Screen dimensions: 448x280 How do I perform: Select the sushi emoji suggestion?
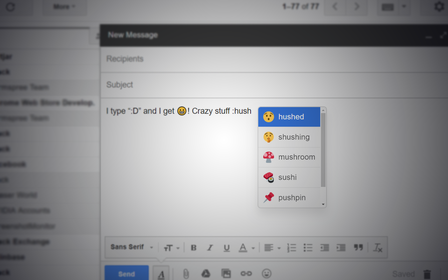point(289,177)
